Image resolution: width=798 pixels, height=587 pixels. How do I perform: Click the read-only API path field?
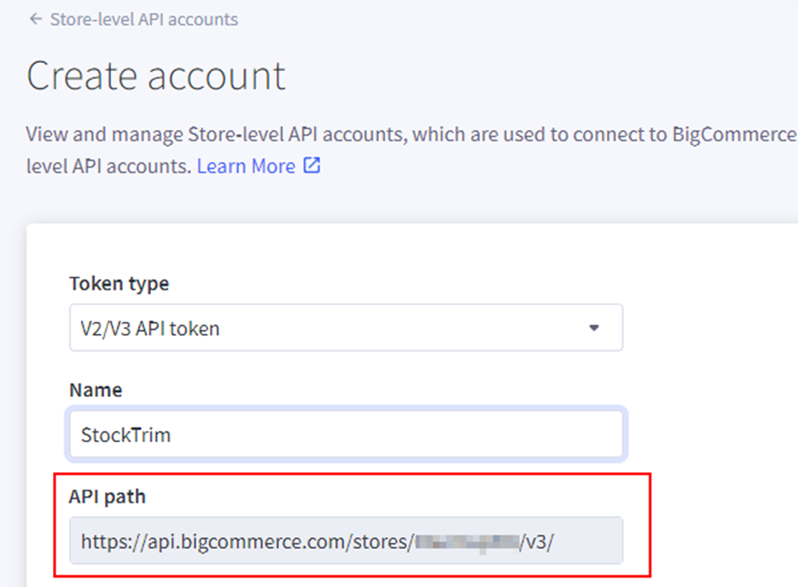point(345,540)
